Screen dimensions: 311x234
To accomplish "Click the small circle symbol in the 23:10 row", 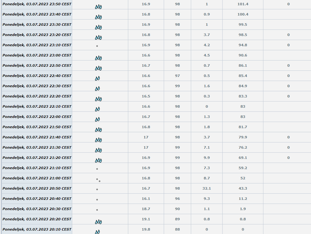I will (97, 46).
